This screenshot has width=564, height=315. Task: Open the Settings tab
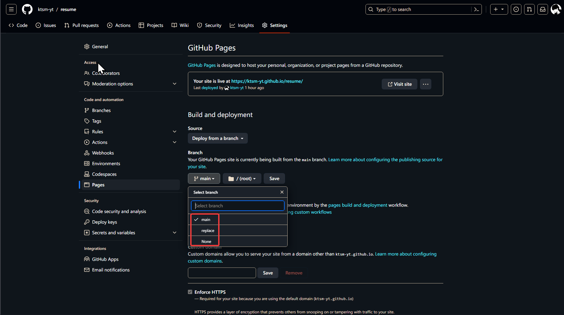275,25
